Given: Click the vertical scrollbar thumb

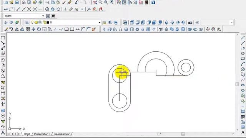Looking at the screenshot, I should click(237, 84).
